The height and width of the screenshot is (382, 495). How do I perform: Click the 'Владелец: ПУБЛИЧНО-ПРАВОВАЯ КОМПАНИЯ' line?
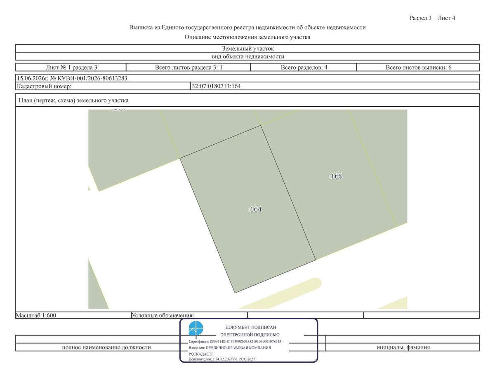[x=230, y=348]
